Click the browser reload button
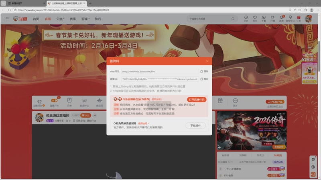321x180 pixels. click(x=9, y=10)
